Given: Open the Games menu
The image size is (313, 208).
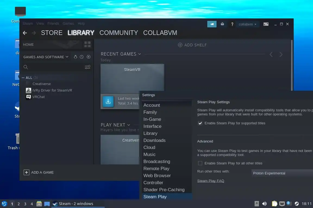Looking at the screenshot, I should 68,24.
